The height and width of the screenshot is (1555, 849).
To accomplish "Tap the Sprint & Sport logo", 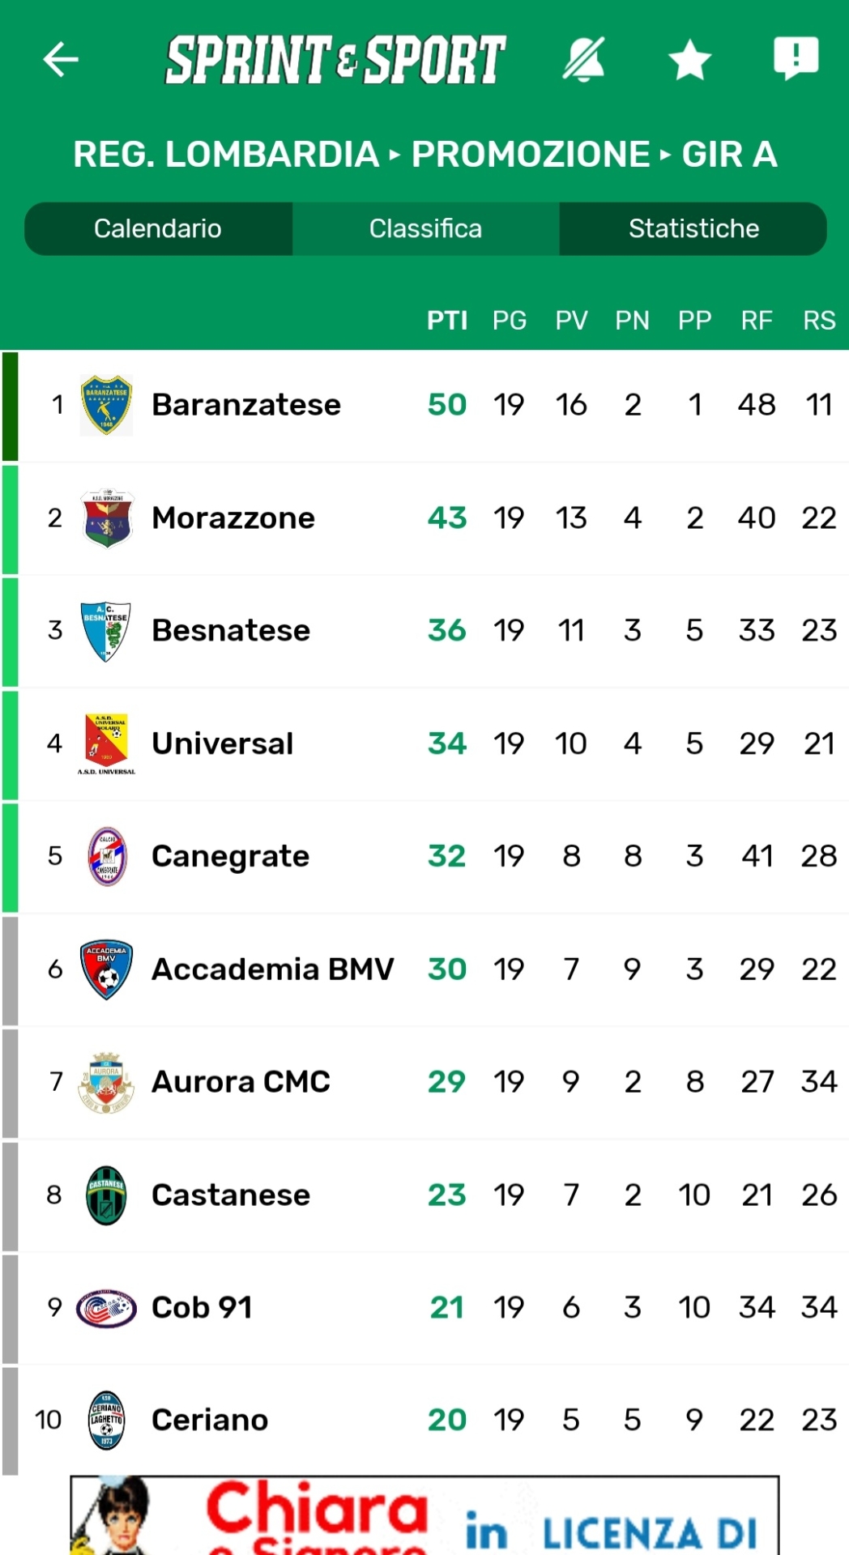I will pos(335,59).
